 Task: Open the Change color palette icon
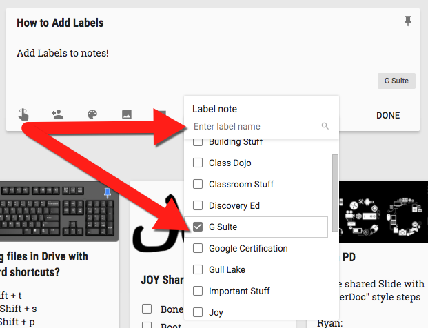pyautogui.click(x=92, y=114)
